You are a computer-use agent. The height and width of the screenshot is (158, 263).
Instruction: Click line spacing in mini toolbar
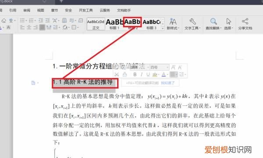pyautogui.click(x=182, y=74)
